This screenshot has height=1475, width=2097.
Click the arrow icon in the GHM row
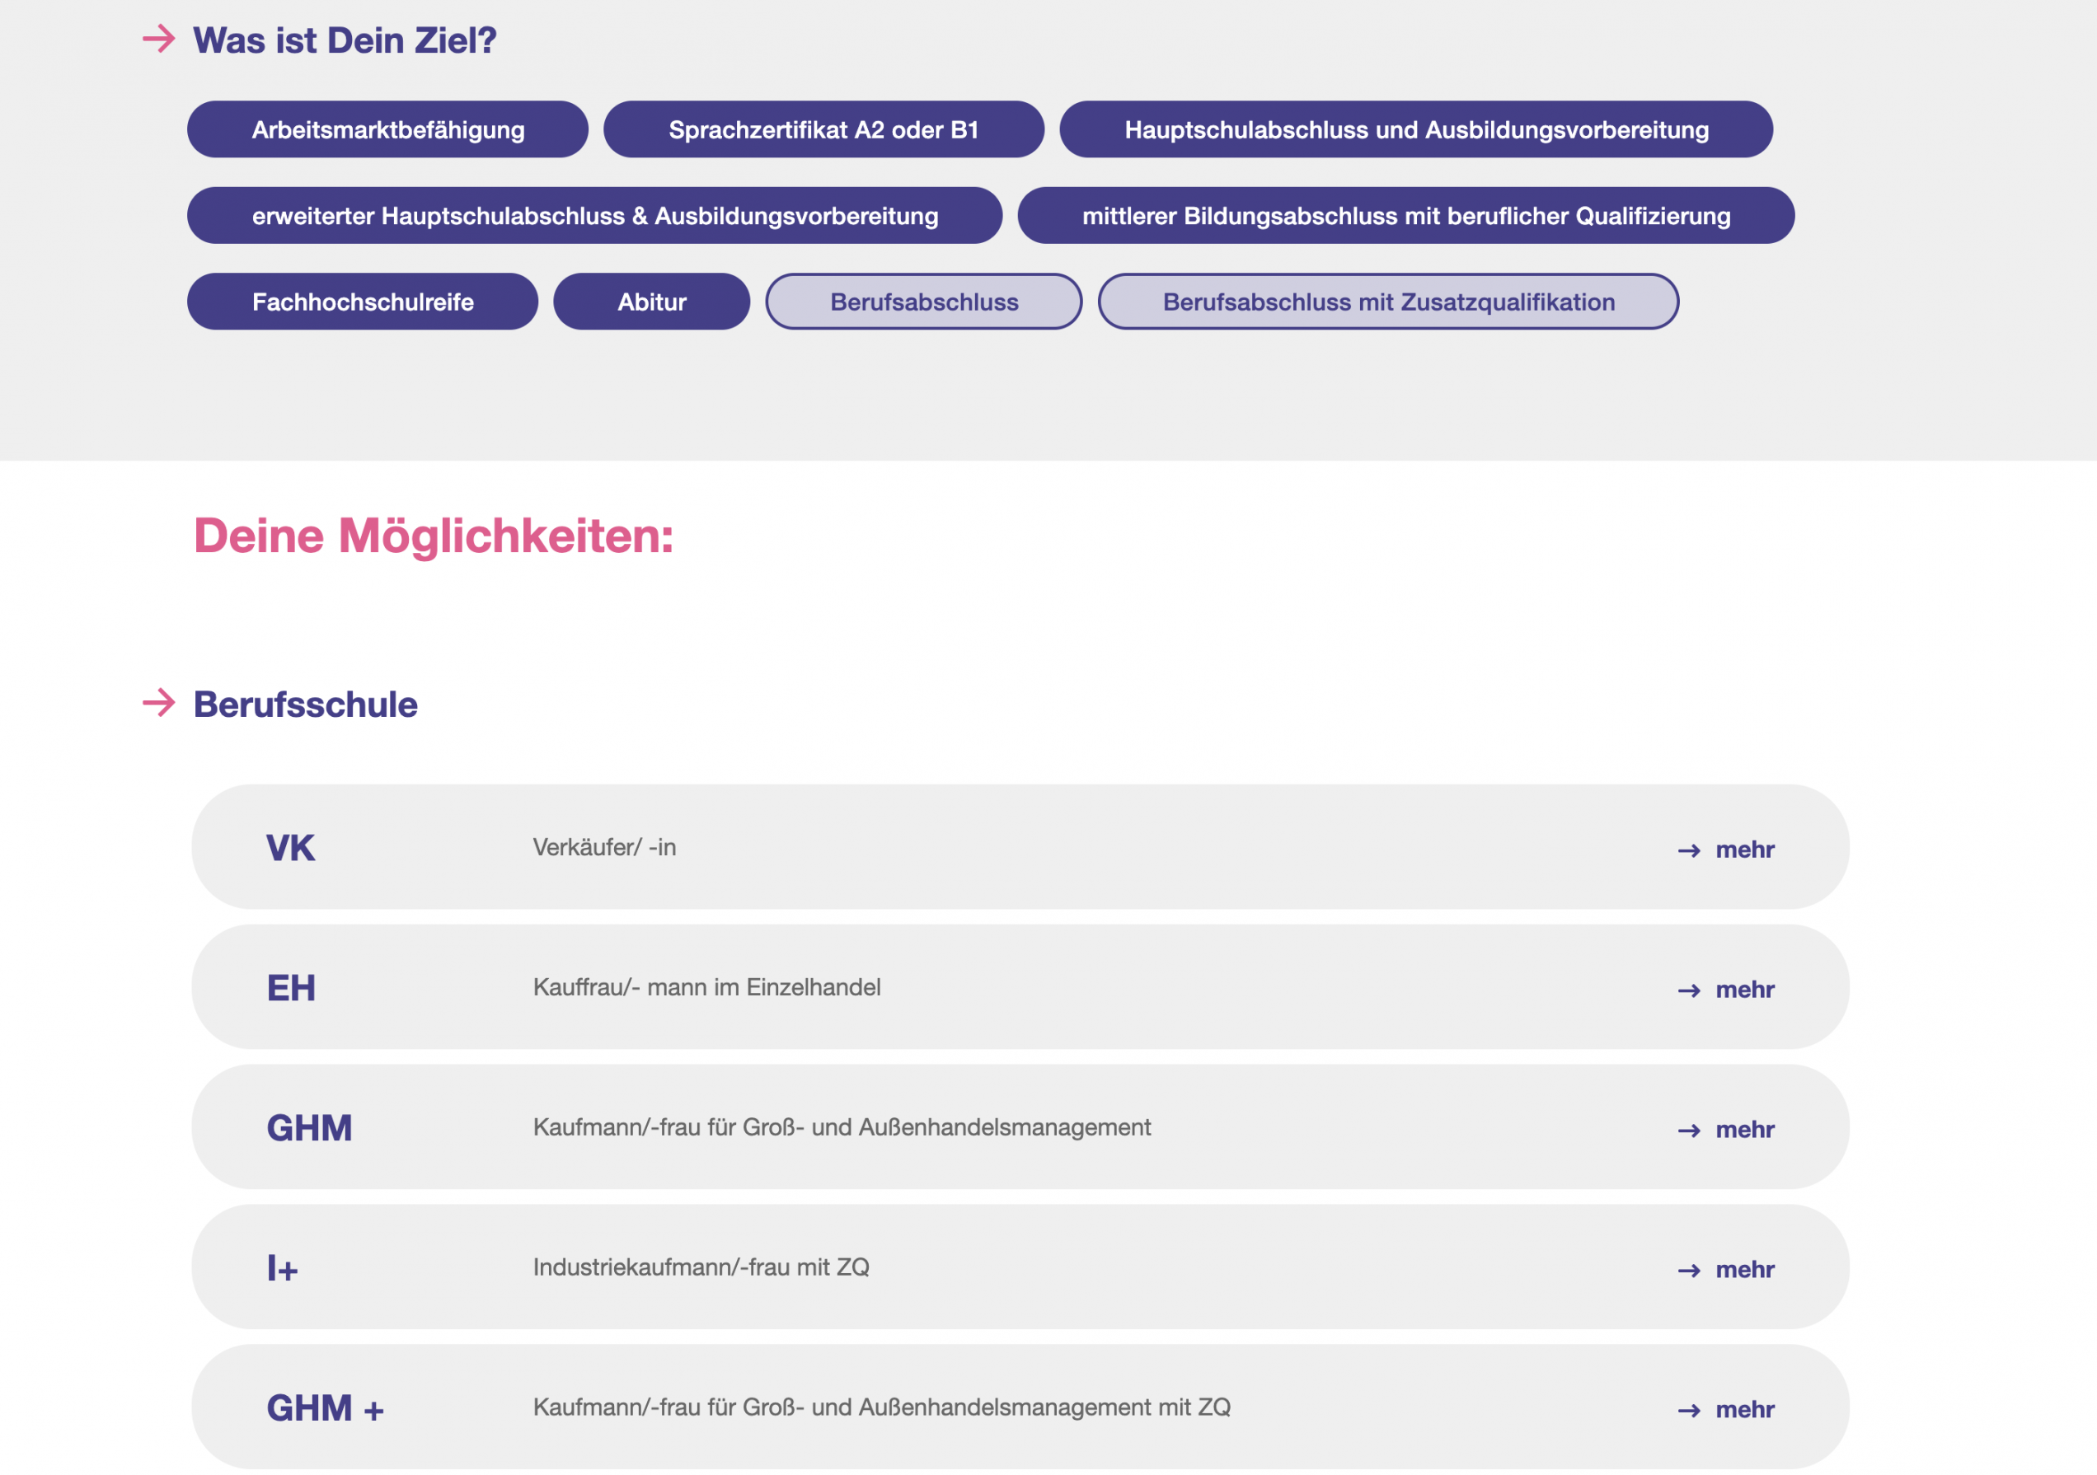1689,1130
